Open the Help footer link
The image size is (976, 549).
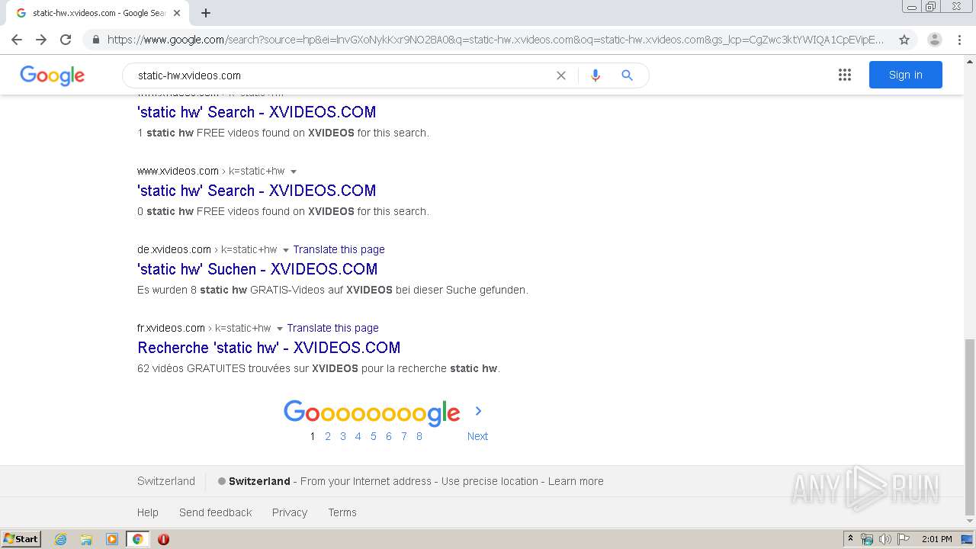point(148,512)
